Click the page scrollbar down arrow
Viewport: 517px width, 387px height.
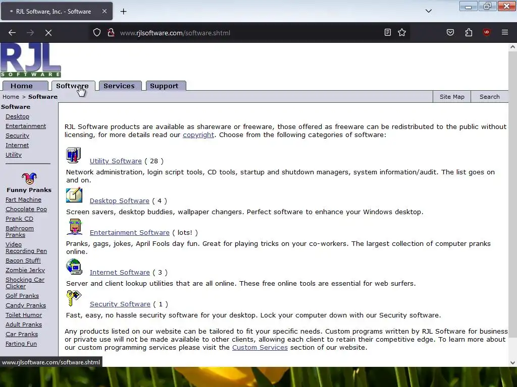(512, 363)
